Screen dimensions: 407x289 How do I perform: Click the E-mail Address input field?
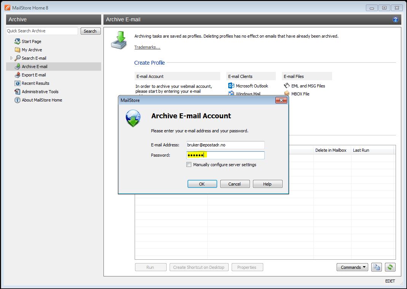pyautogui.click(x=225, y=145)
